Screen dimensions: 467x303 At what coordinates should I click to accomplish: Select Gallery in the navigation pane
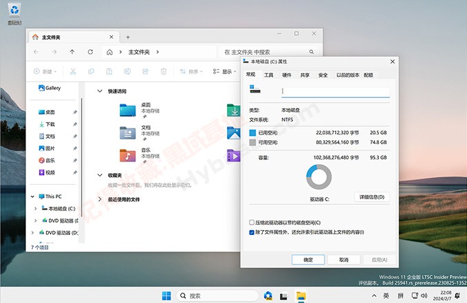point(50,88)
